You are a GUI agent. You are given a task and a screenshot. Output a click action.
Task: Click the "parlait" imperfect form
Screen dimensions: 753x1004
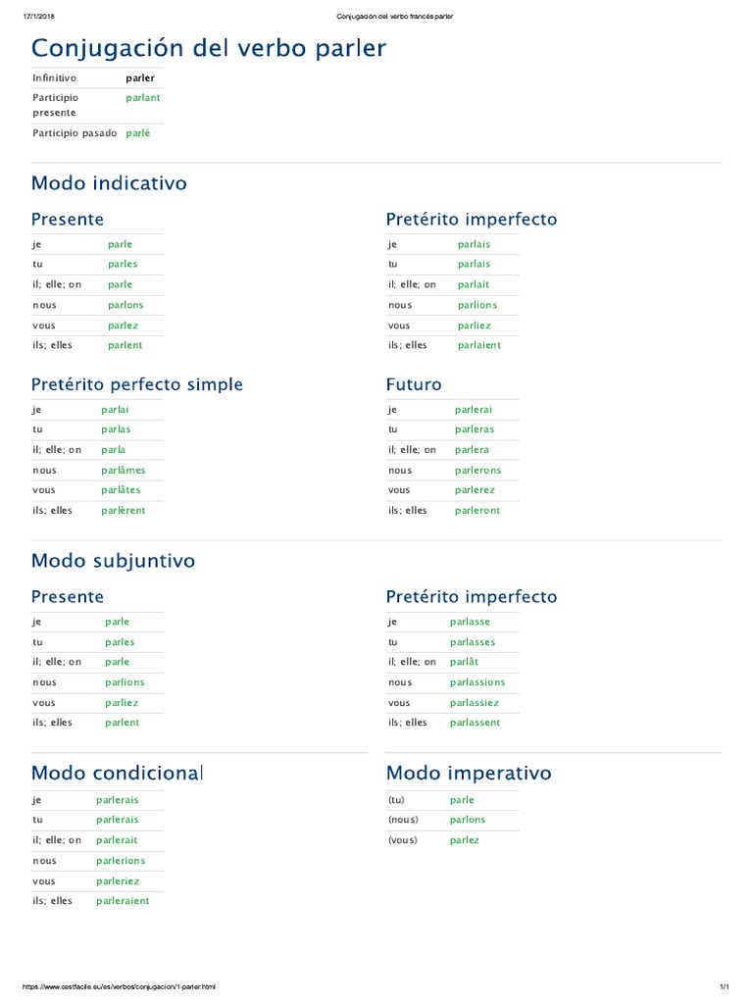(474, 284)
